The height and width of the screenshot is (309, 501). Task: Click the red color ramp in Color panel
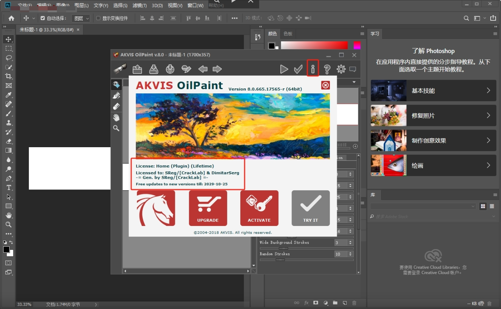click(x=314, y=45)
